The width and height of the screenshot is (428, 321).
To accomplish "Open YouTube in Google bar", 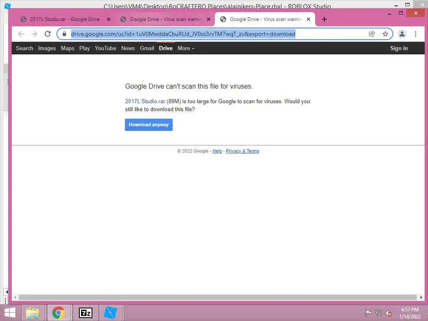I will pyautogui.click(x=105, y=48).
